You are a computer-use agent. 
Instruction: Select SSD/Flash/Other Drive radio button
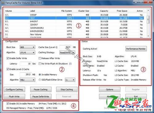(x=40, y=80)
